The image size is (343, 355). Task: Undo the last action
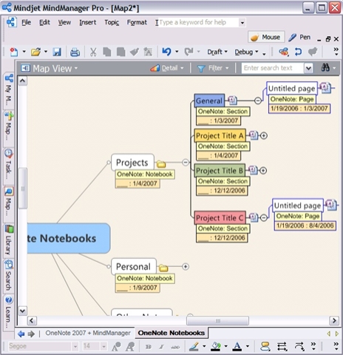[x=166, y=52]
